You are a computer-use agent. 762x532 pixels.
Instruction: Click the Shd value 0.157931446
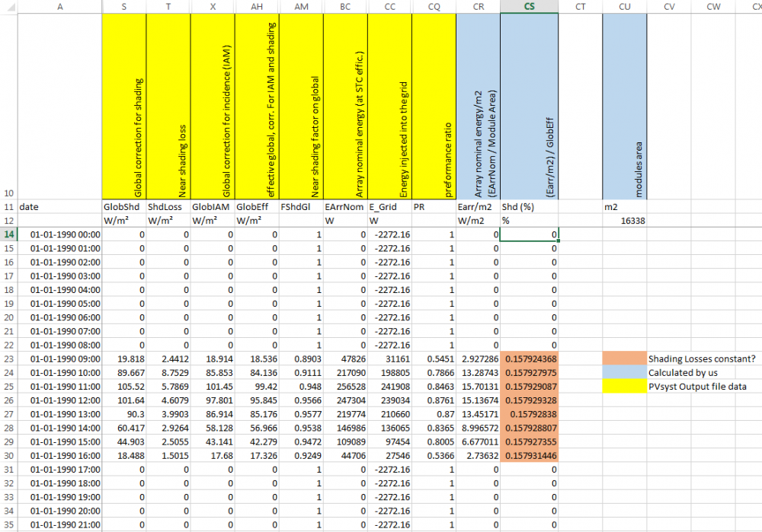coord(529,456)
